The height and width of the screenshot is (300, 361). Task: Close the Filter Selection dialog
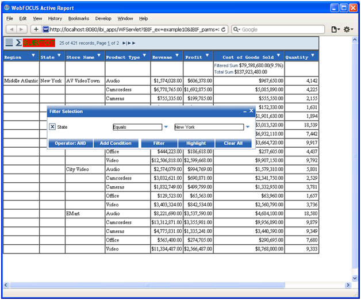[x=251, y=111]
